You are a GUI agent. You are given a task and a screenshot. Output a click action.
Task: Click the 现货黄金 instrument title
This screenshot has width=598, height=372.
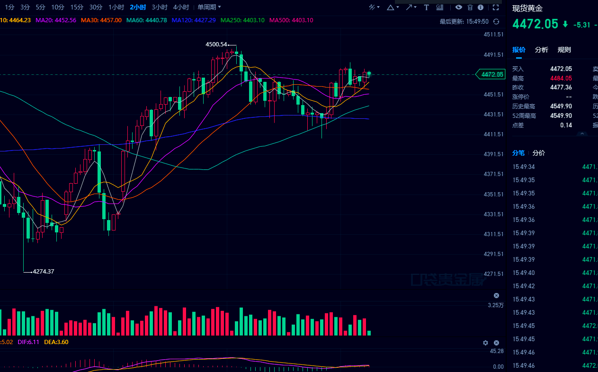click(527, 8)
